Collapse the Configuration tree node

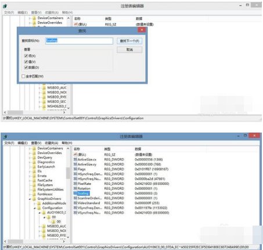pyautogui.click(x=35, y=208)
